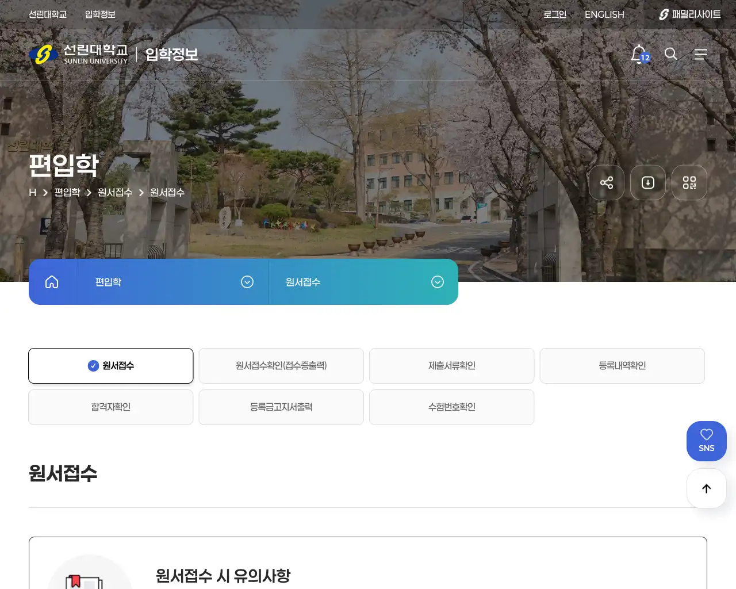Screen dimensions: 736x589
Task: Click the SNS heart button
Action: (x=707, y=441)
